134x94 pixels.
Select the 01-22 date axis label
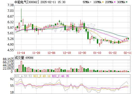(113, 53)
